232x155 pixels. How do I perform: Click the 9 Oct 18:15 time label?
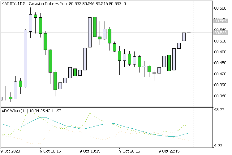click(x=90, y=151)
